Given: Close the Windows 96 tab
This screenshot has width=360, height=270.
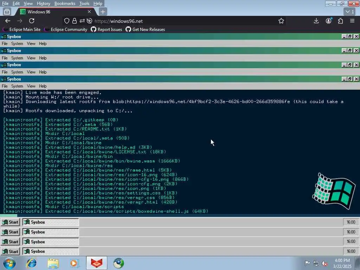Looking at the screenshot, I should (89, 12).
